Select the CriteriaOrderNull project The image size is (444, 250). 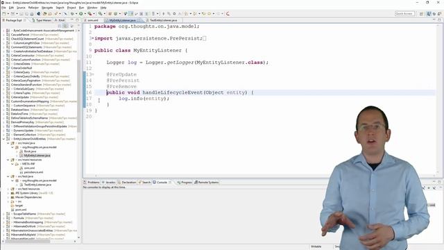pyautogui.click(x=22, y=68)
